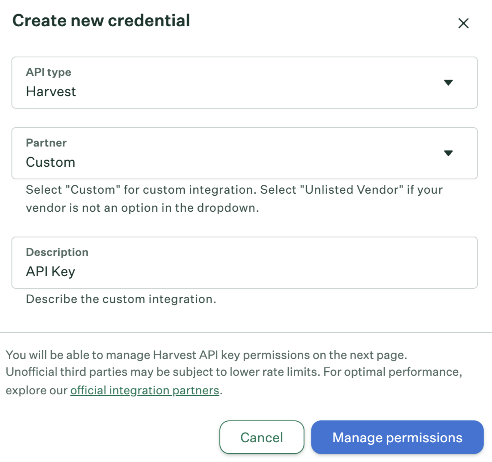The height and width of the screenshot is (462, 492).
Task: Click the Manage permissions button
Action: click(x=397, y=437)
